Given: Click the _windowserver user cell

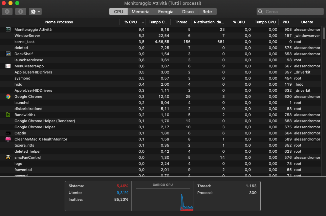Looking at the screenshot, I should [x=307, y=36].
